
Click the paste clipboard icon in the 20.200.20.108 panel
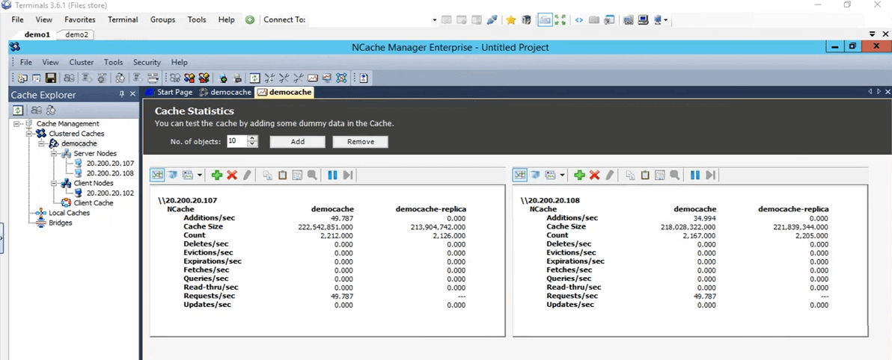(x=645, y=175)
